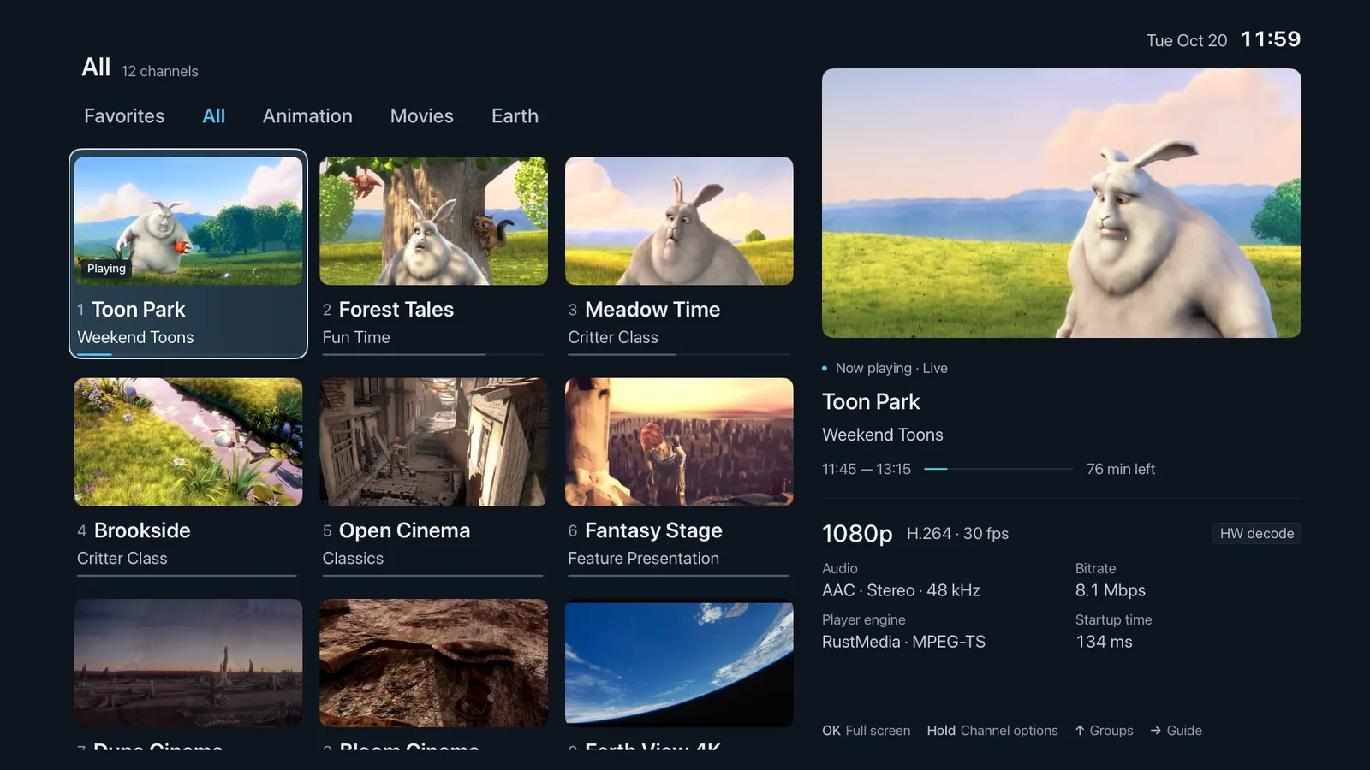Click the large live video preview

pos(1062,203)
